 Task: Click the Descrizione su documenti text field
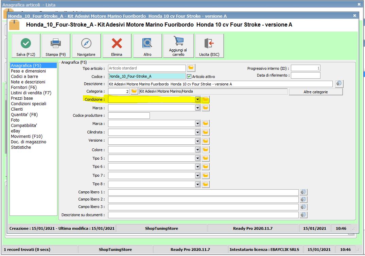(203, 215)
